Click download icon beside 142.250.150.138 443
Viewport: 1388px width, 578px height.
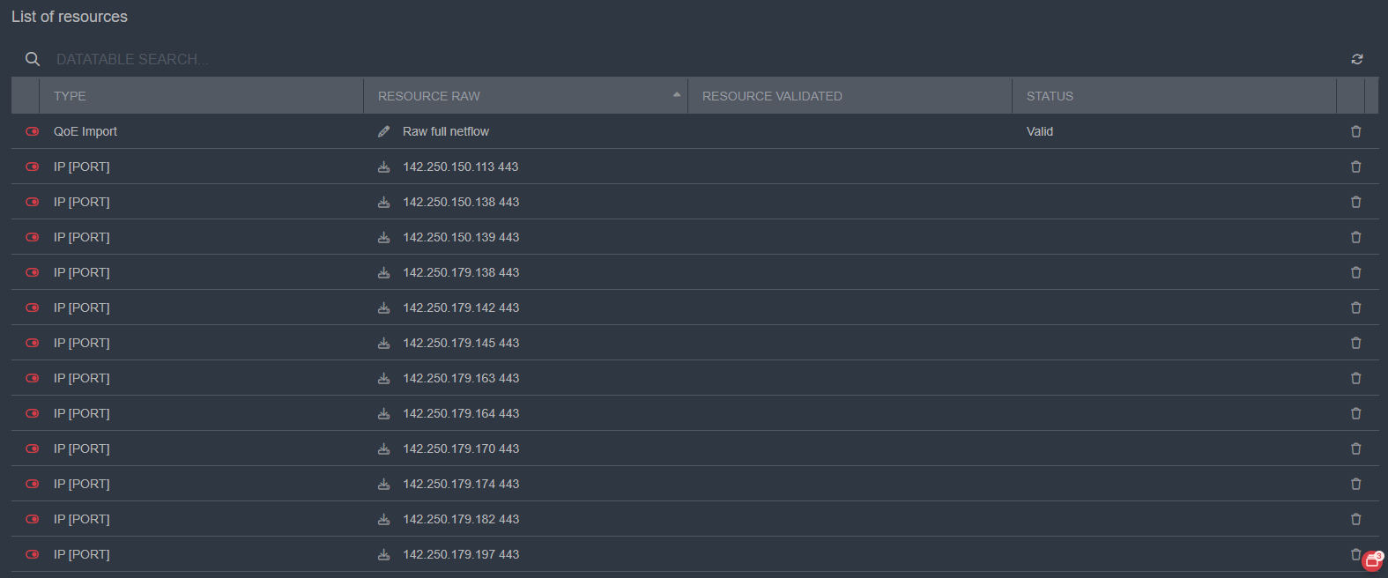(383, 202)
